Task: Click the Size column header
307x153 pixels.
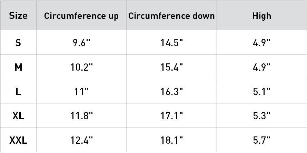Action: pyautogui.click(x=18, y=16)
